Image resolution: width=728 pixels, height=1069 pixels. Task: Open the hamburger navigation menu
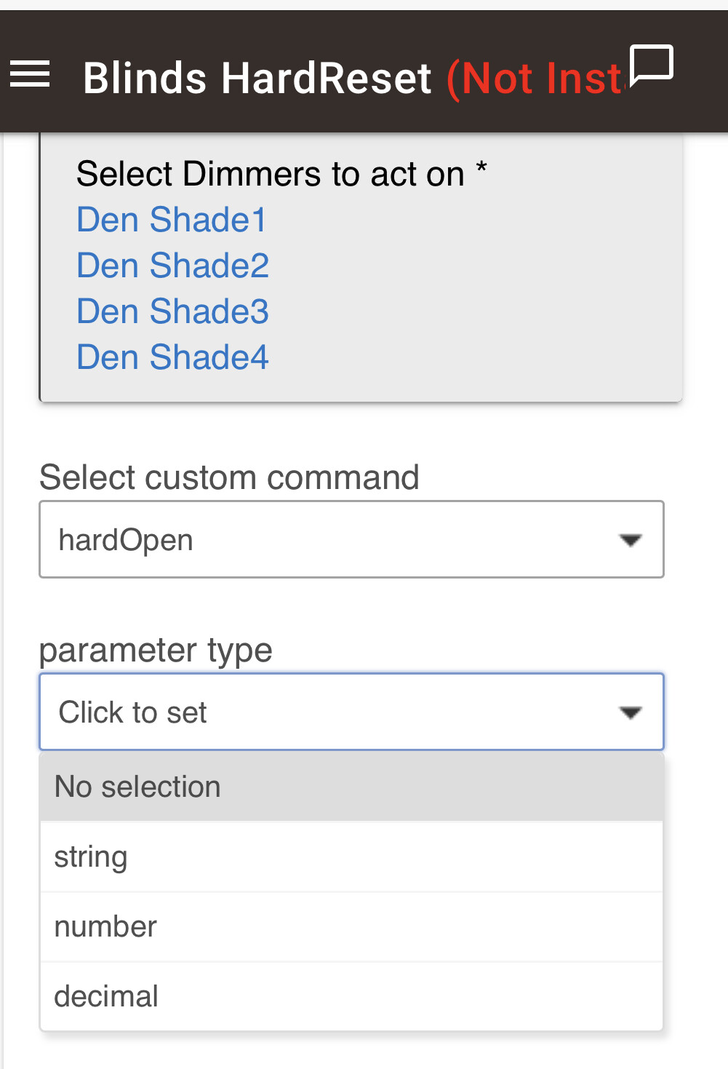pyautogui.click(x=30, y=74)
